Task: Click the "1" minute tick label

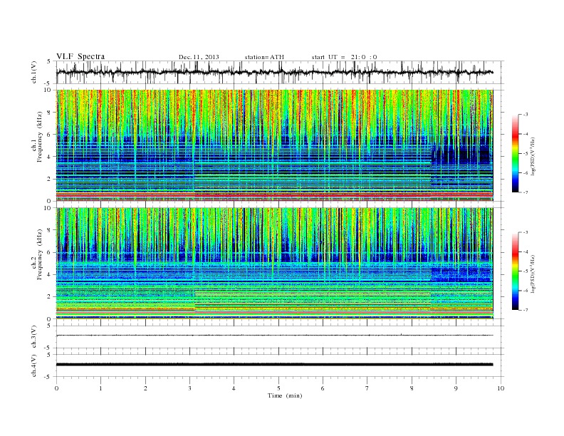Action: coord(100,388)
